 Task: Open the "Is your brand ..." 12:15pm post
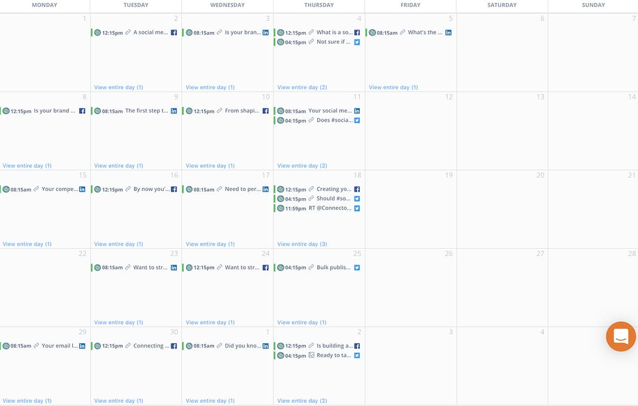click(43, 111)
